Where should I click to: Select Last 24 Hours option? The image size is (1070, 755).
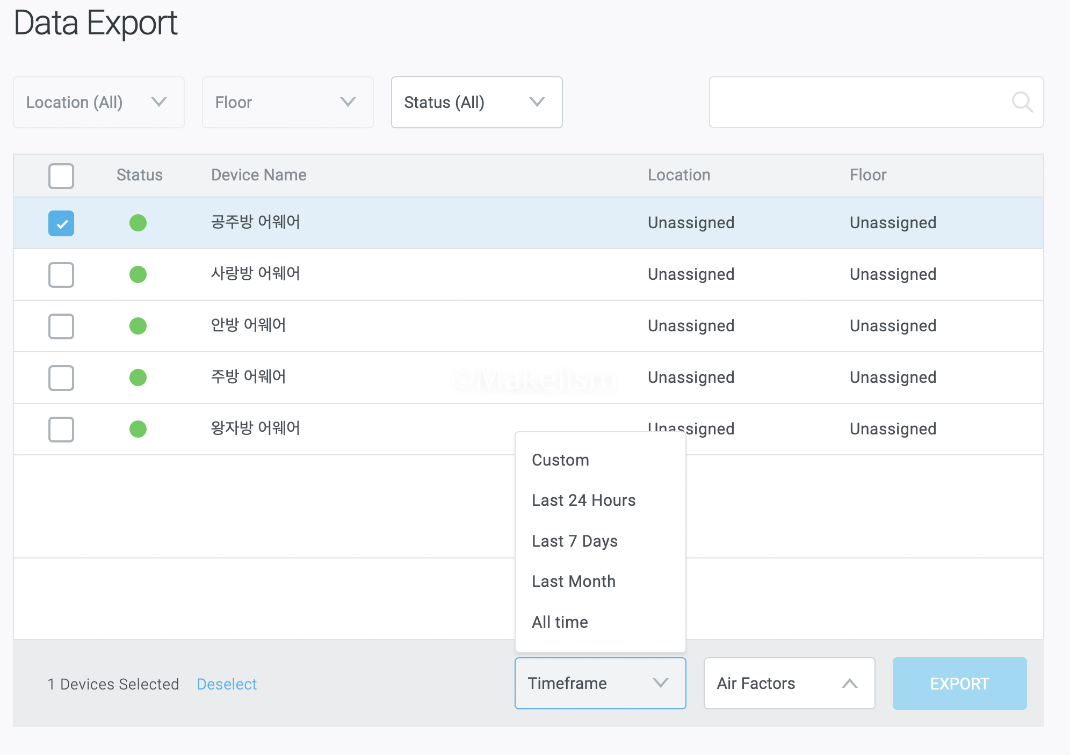pyautogui.click(x=583, y=500)
